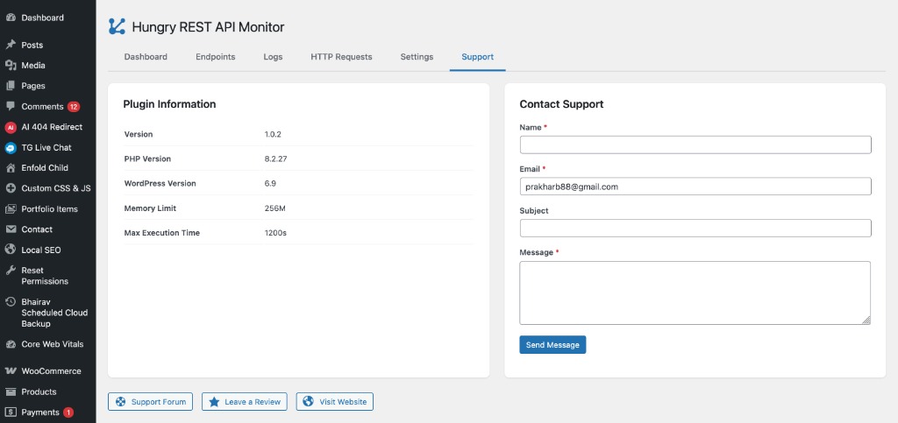898x423 pixels.
Task: Open Portfolio Items in the sidebar menu
Action: (x=49, y=209)
